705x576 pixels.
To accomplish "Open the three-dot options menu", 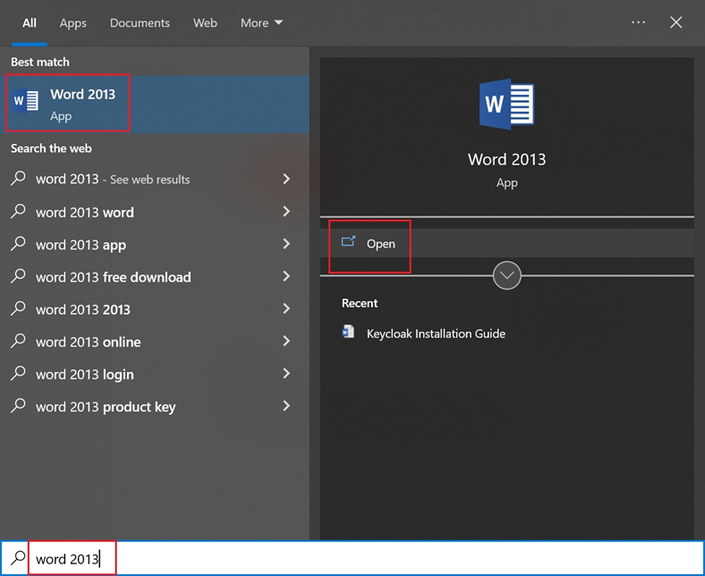I will [638, 22].
